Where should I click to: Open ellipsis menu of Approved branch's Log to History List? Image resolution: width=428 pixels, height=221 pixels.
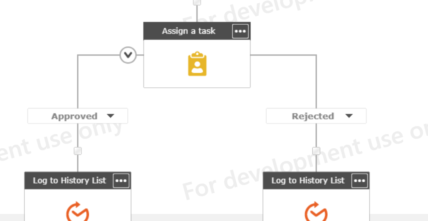click(x=121, y=181)
